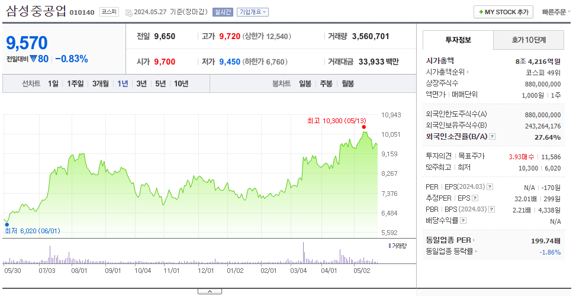Viewport: 573px width, 296px height.
Task: Click the 27.64% foreign ownership value
Action: tap(549, 137)
